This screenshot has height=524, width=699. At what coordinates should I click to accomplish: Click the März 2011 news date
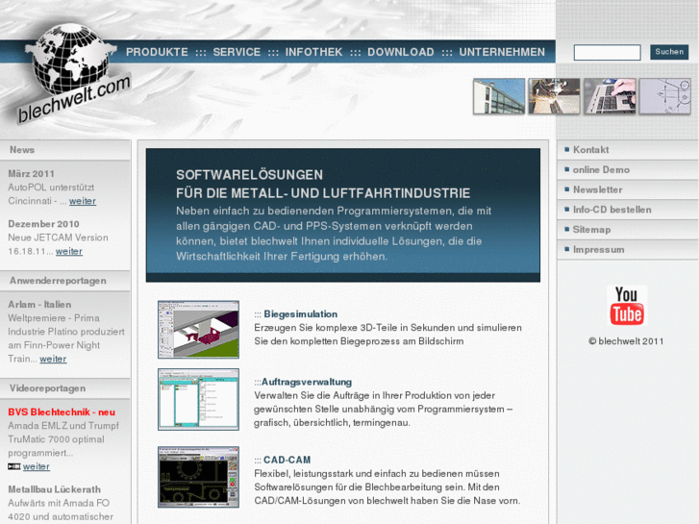31,174
